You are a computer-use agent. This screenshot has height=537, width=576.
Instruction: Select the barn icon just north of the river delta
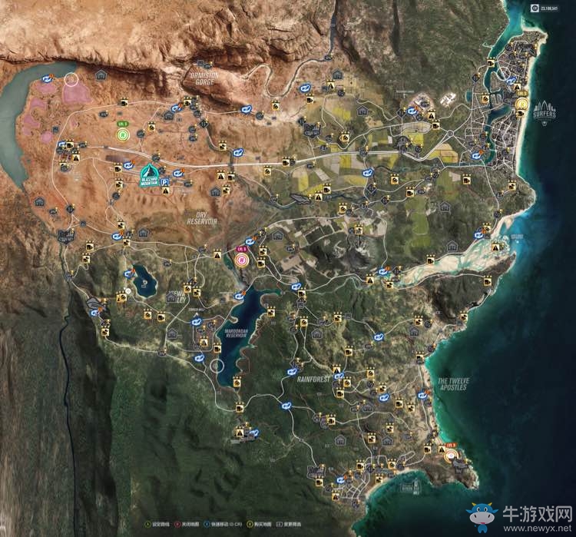tap(452, 246)
